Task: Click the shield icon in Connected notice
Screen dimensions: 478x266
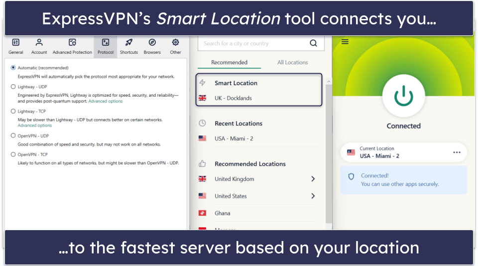Action: 351,177
